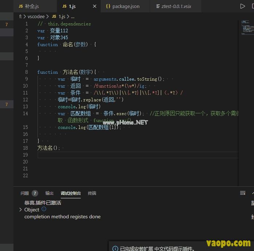The image size is (254, 251).
Task: Switch to the 输出 output tab
Action: (49, 193)
